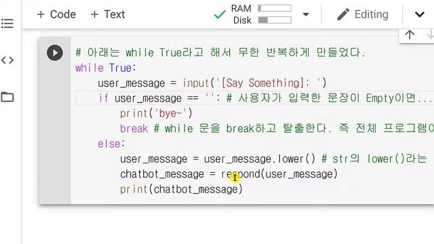The width and height of the screenshot is (434, 244).
Task: Click the RAM usage bar
Action: coord(275,8)
